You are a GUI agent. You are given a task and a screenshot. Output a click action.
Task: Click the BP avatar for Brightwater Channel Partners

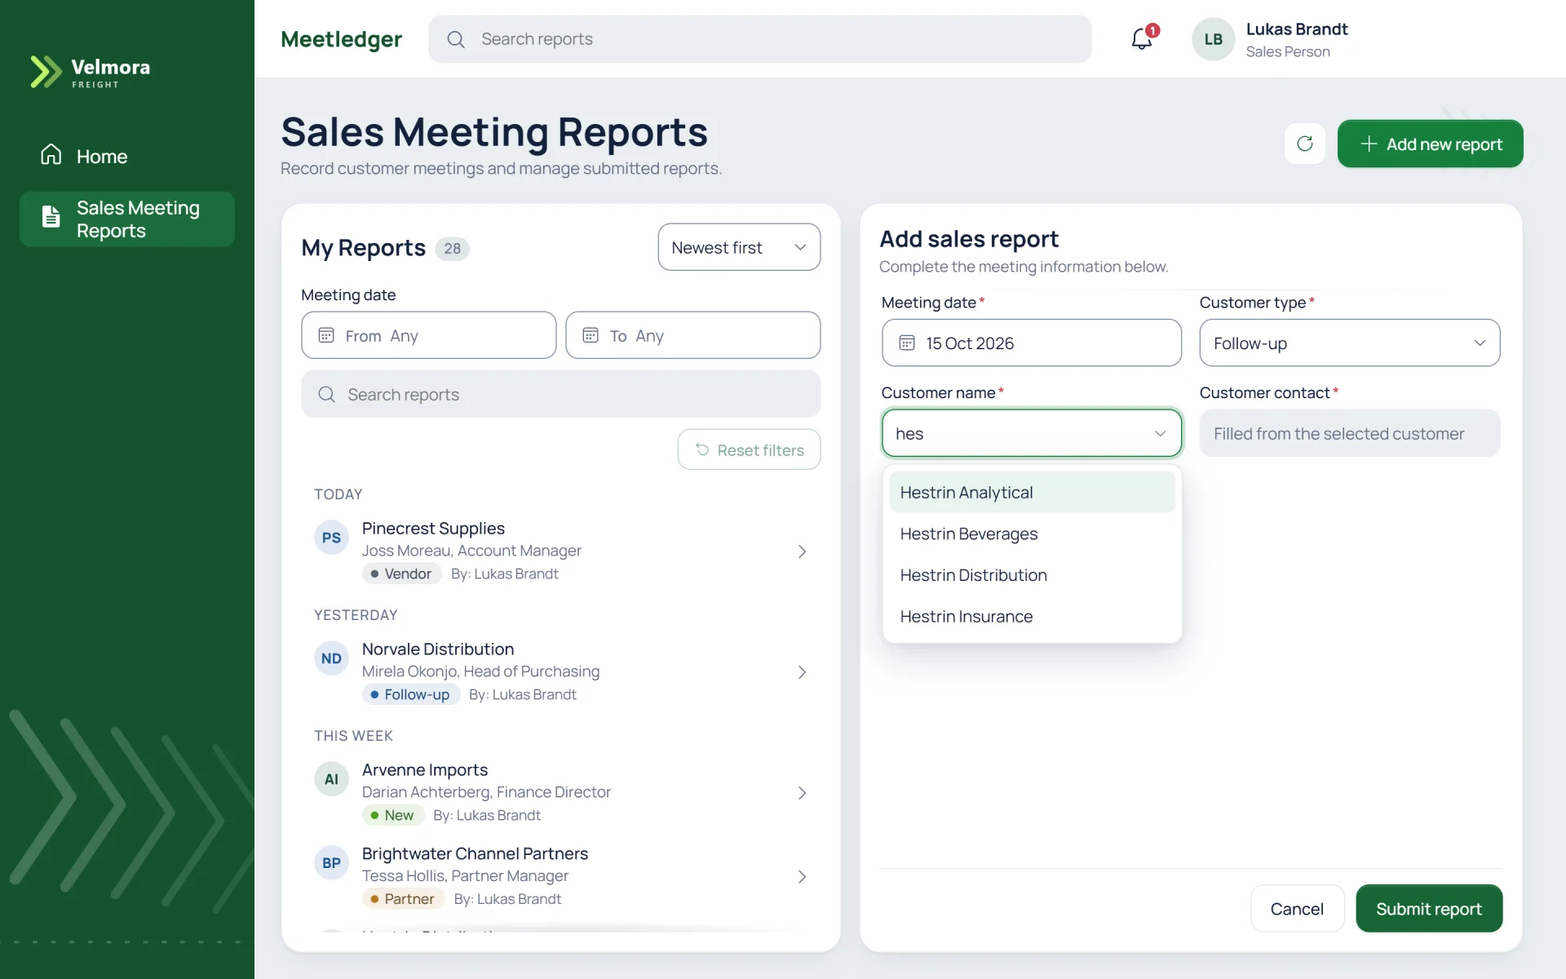pyautogui.click(x=331, y=863)
